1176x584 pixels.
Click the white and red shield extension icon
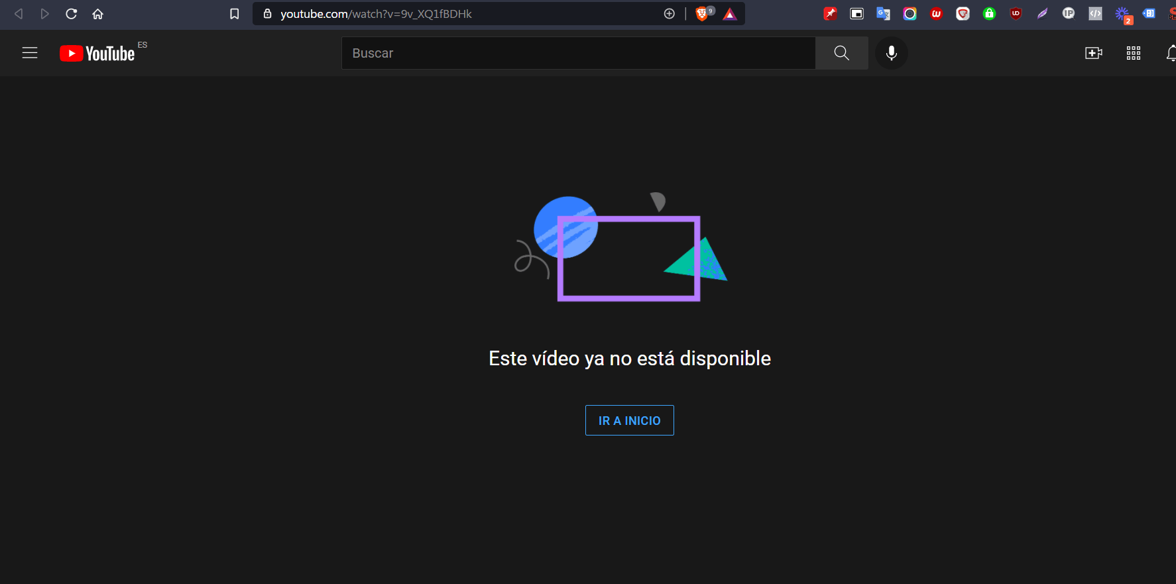point(963,14)
